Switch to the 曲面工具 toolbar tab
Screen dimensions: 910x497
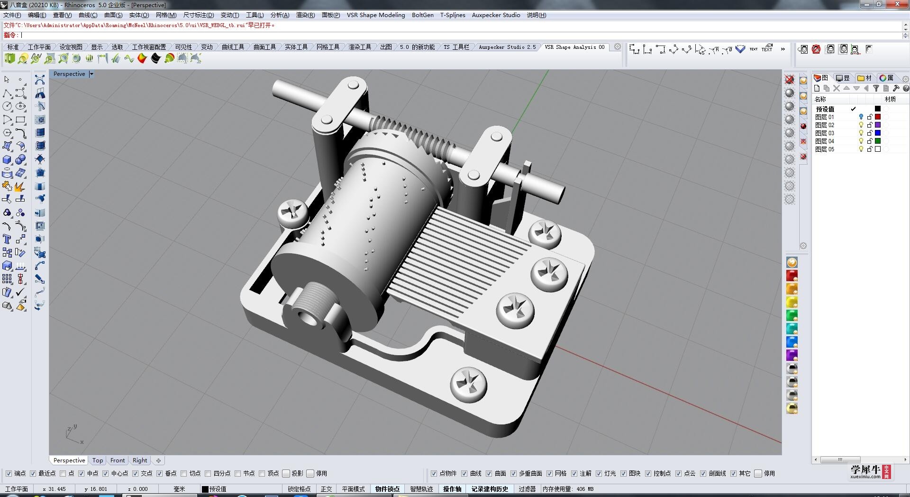[x=264, y=47]
